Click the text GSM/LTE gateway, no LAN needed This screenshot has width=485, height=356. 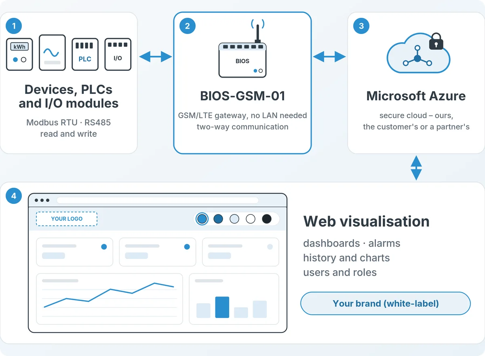(242, 115)
